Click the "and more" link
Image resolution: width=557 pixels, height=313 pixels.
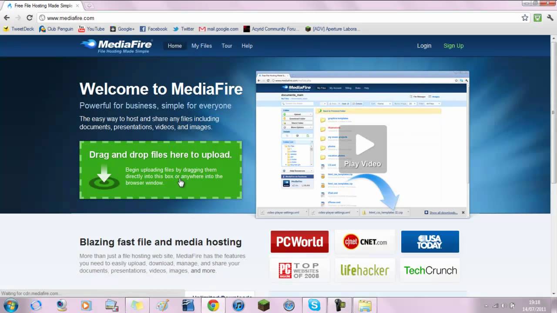point(203,271)
